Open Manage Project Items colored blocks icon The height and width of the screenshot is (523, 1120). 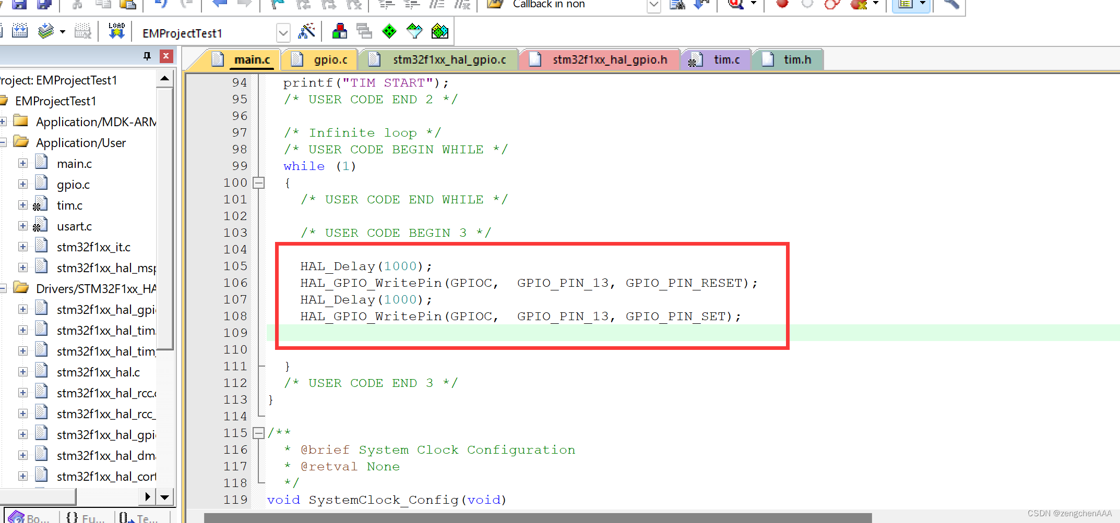(x=340, y=31)
